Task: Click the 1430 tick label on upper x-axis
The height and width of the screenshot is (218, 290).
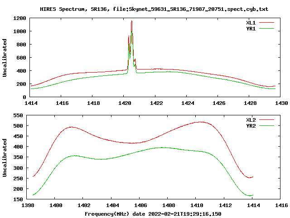Action: click(x=281, y=103)
